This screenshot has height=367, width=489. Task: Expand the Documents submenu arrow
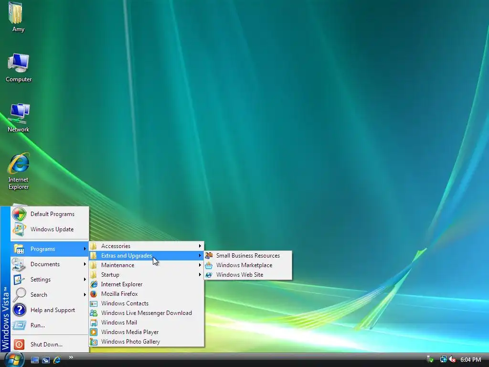(85, 264)
